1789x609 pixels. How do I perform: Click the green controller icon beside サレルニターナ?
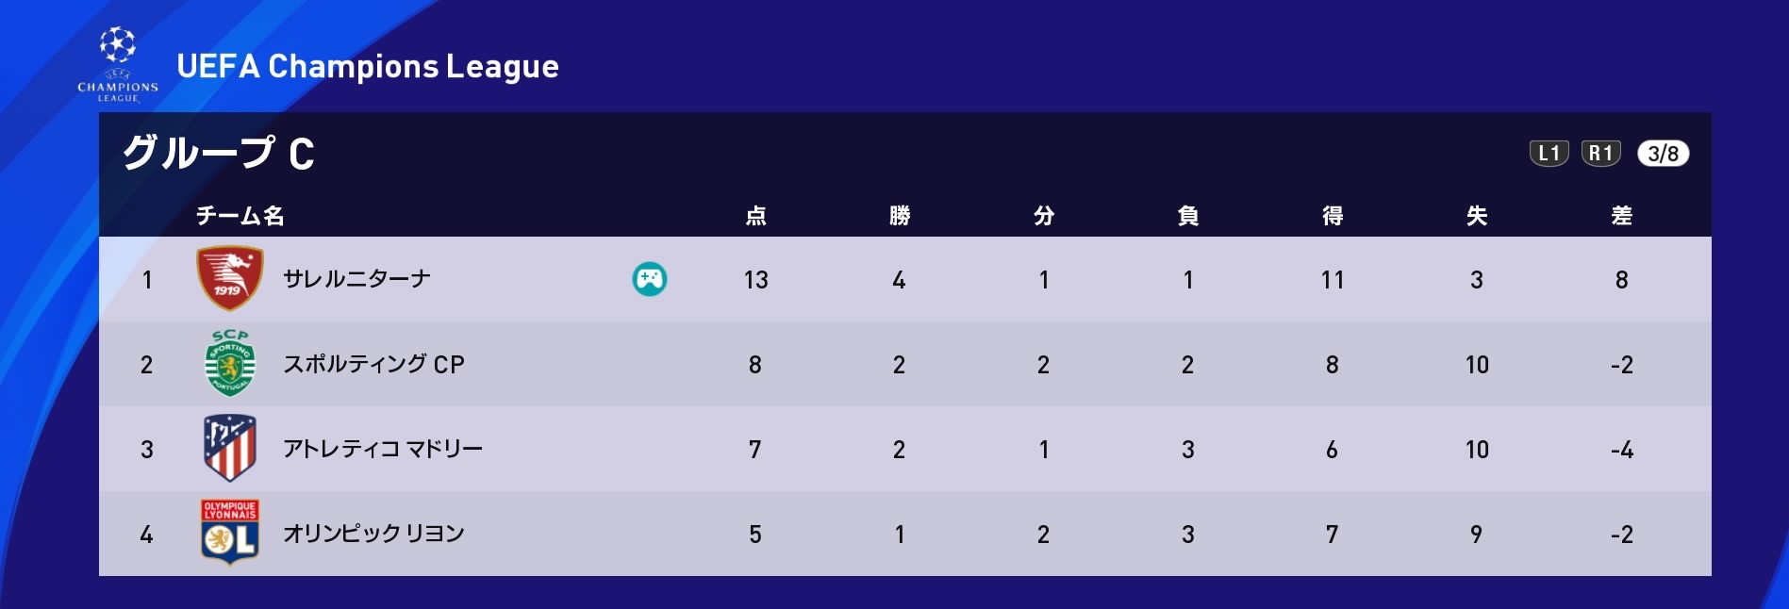click(x=650, y=279)
